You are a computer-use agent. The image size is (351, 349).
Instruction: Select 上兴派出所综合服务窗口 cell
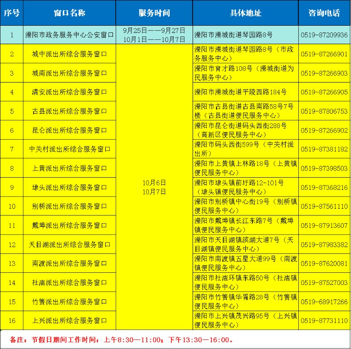[x=69, y=321]
